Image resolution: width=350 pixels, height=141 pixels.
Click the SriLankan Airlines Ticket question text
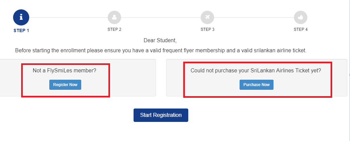pyautogui.click(x=256, y=71)
